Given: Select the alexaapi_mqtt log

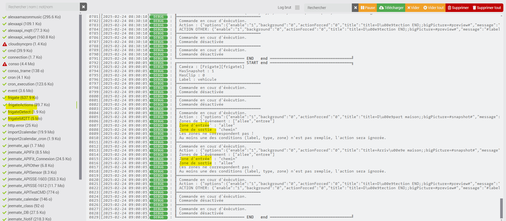Looking at the screenshot, I should point(28,31).
